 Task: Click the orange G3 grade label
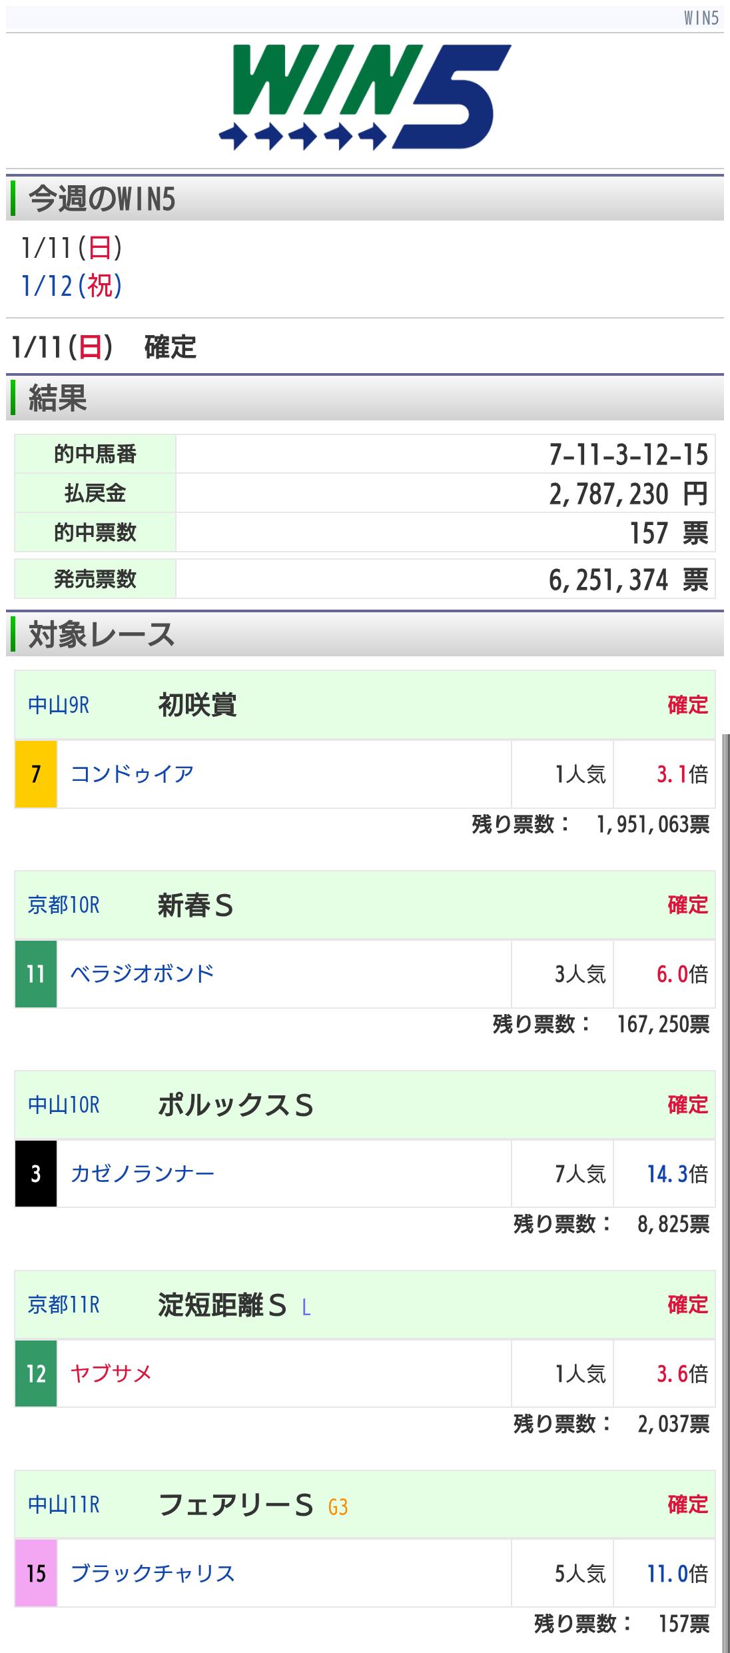pos(338,1507)
